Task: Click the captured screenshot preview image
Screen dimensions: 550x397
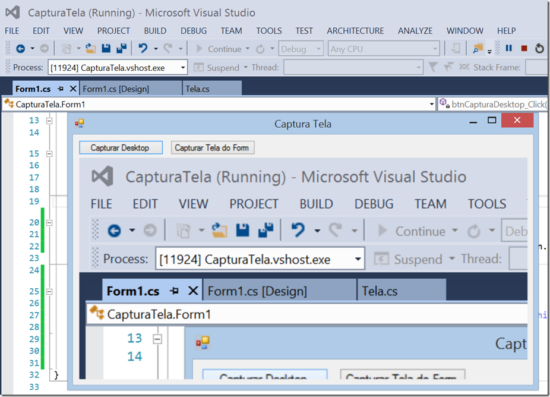Action: click(x=303, y=268)
